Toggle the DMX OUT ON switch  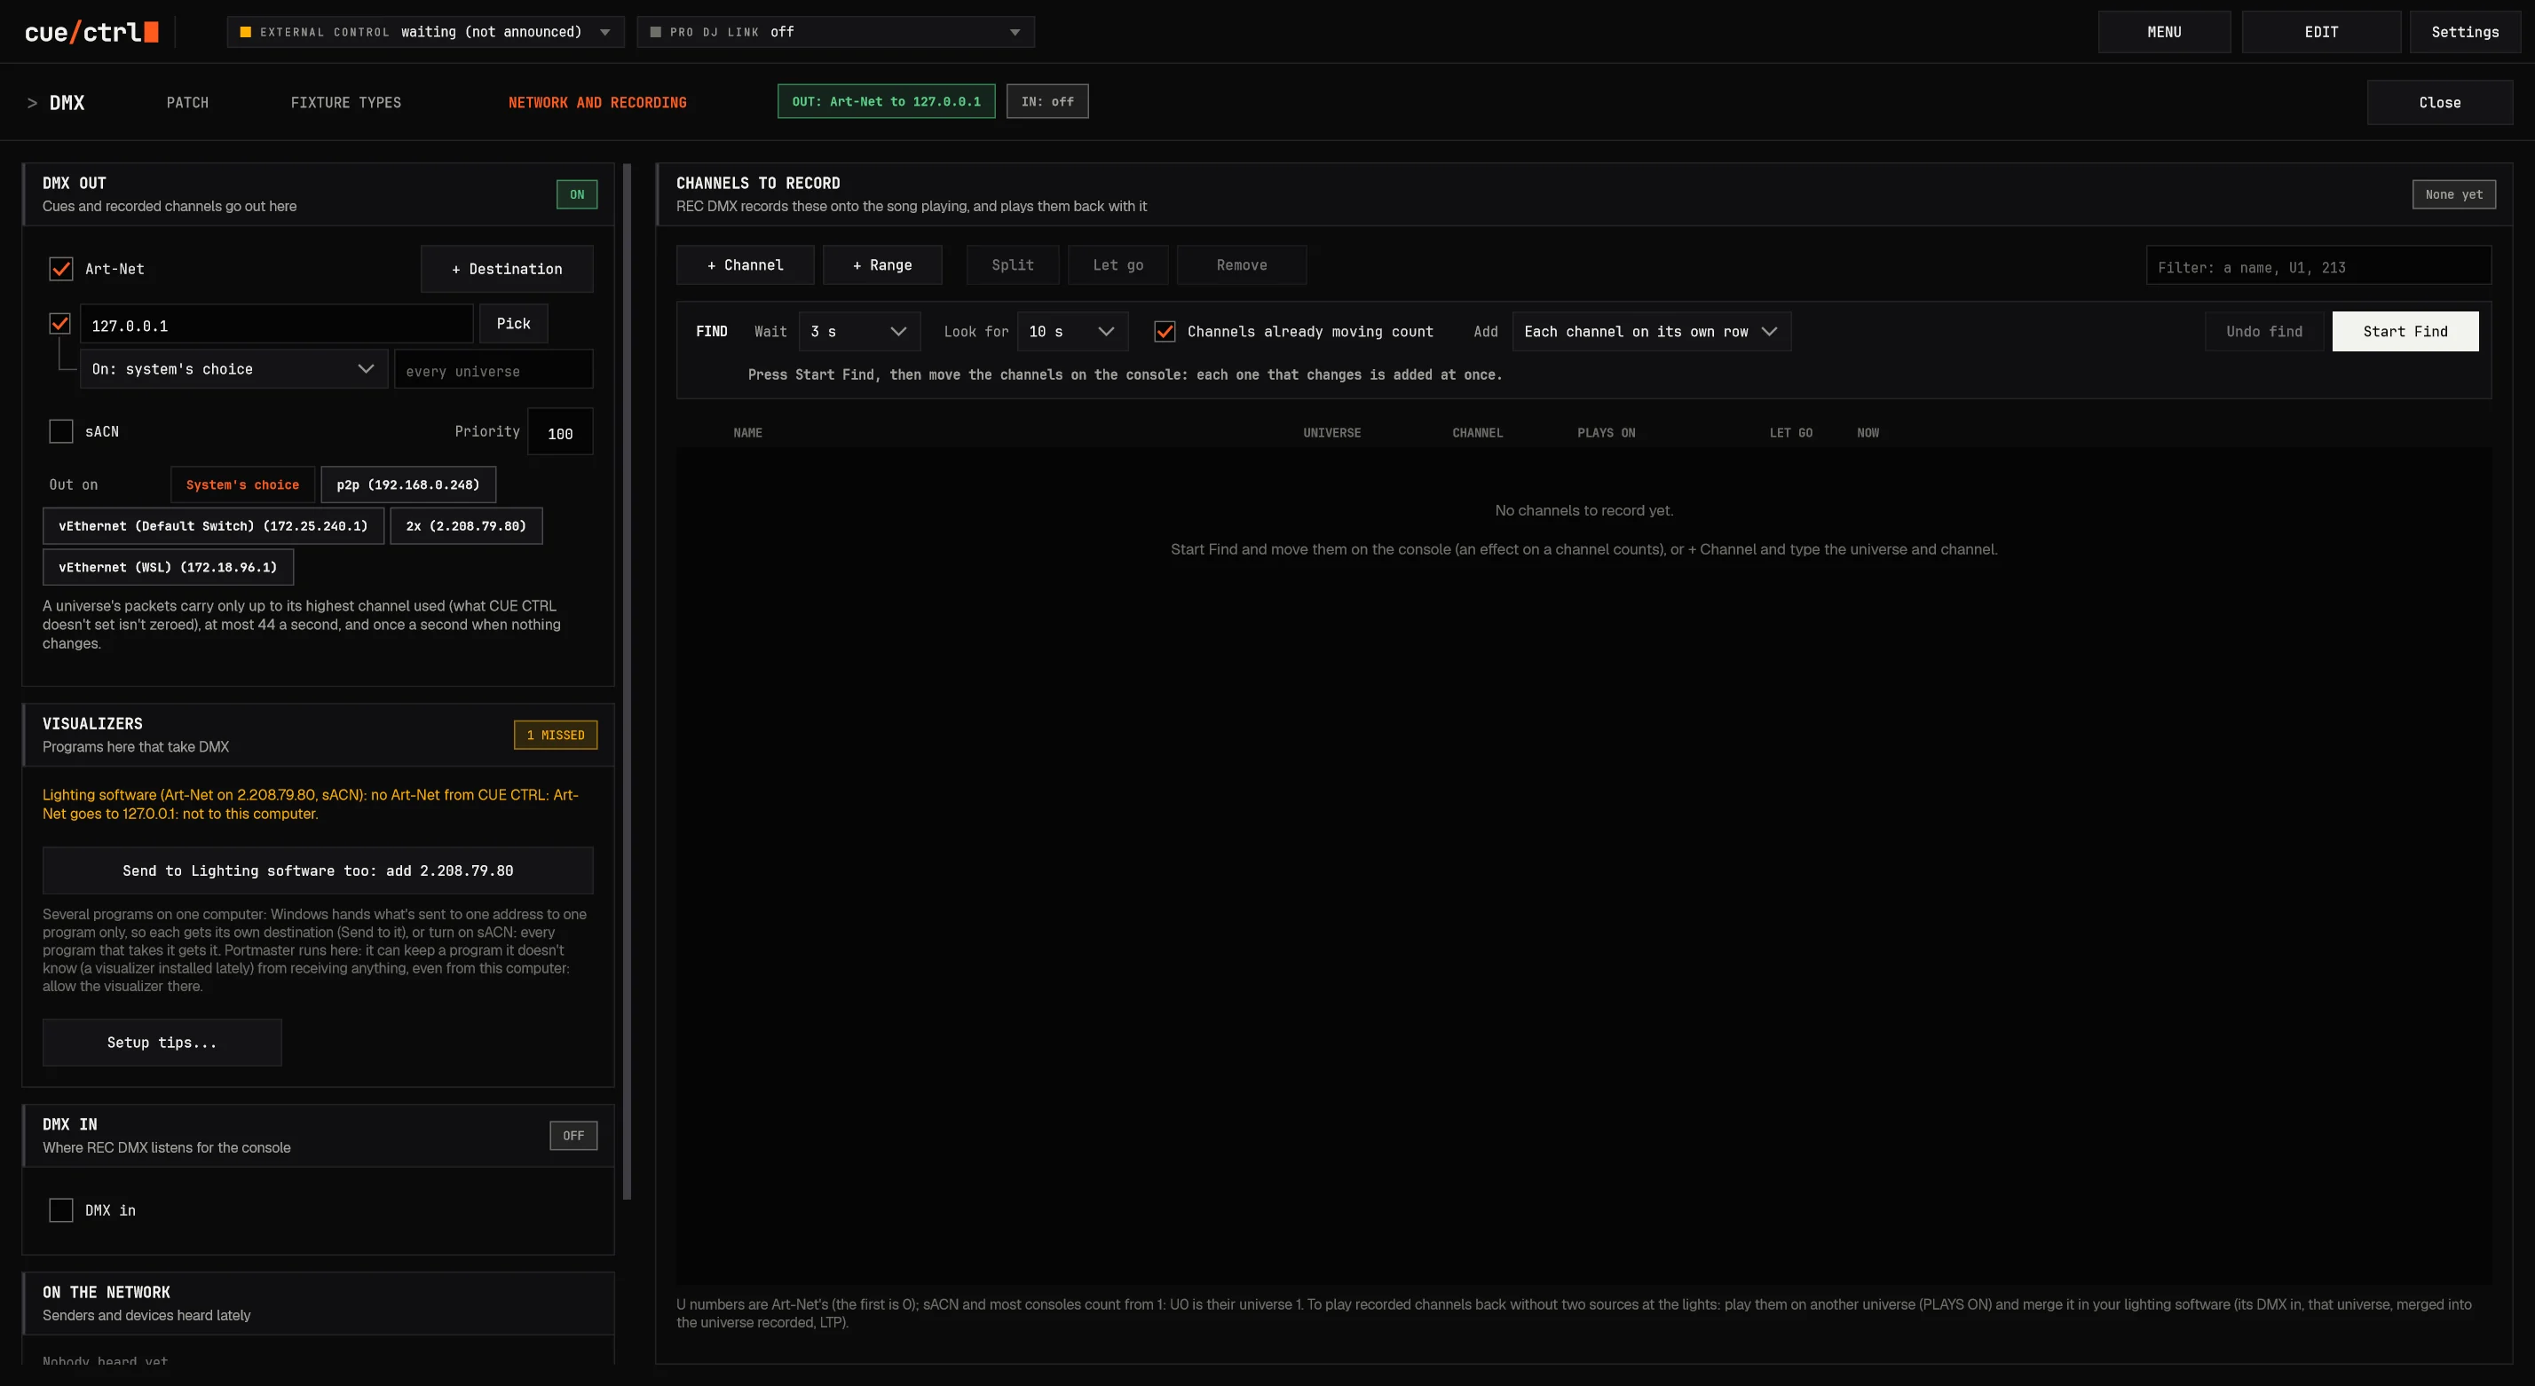pos(577,193)
